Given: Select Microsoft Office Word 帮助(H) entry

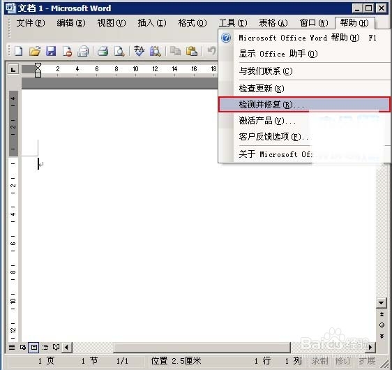Looking at the screenshot, I should pyautogui.click(x=304, y=38).
